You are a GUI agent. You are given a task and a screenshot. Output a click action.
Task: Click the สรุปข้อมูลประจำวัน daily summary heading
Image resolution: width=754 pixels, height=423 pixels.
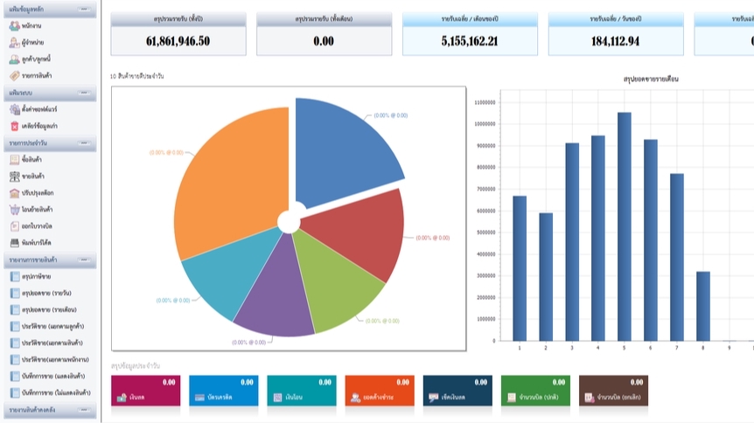click(x=135, y=366)
